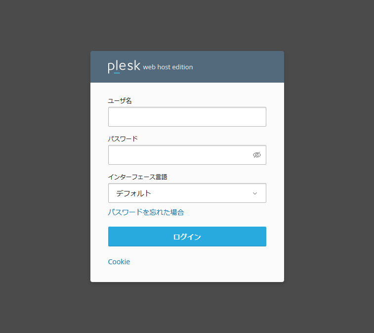Viewport: 374px width, 333px height.
Task: Toggle the password visibility eye icon
Action: click(x=256, y=155)
